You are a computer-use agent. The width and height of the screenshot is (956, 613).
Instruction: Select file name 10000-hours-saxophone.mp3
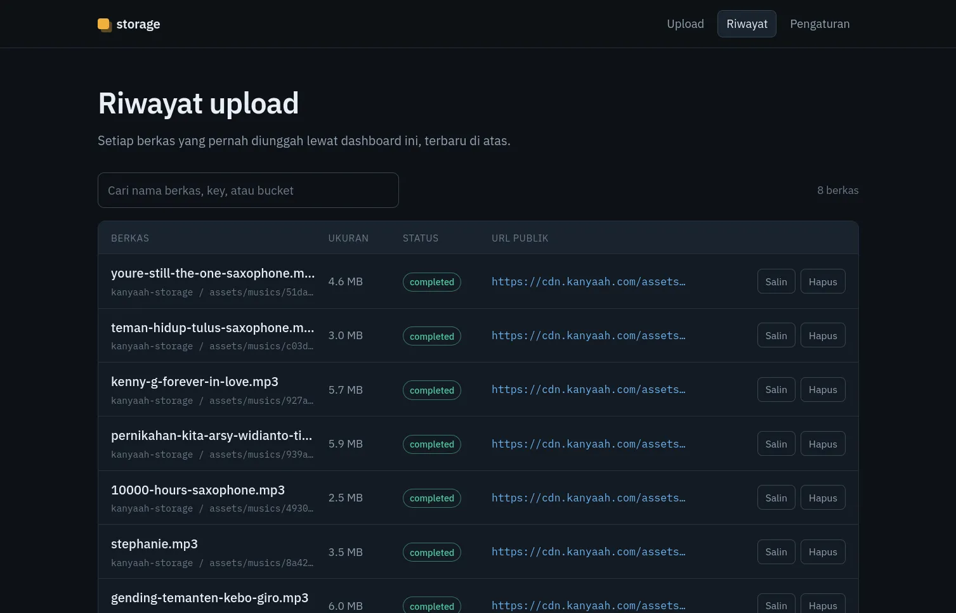tap(198, 490)
